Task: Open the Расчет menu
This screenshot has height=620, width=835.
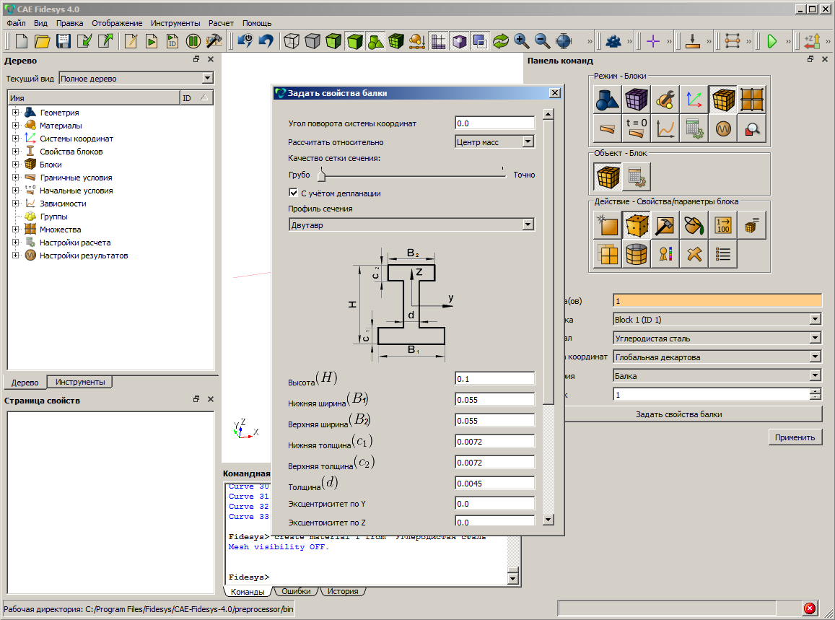Action: [221, 23]
